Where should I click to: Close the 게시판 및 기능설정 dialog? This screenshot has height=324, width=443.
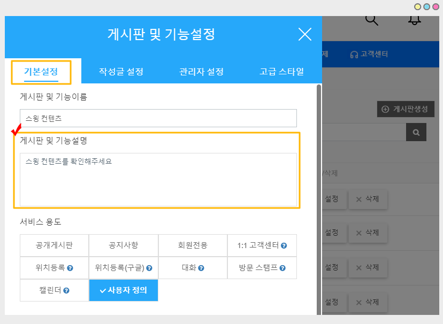tap(305, 35)
